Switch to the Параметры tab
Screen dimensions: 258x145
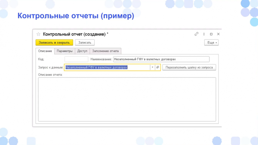pos(65,51)
